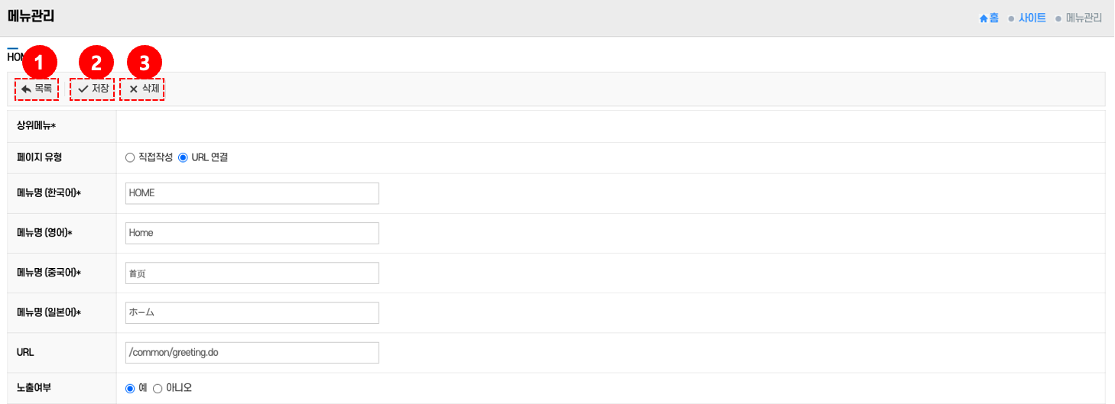Go to the 메뉴관리 breadcrumb item

1084,18
